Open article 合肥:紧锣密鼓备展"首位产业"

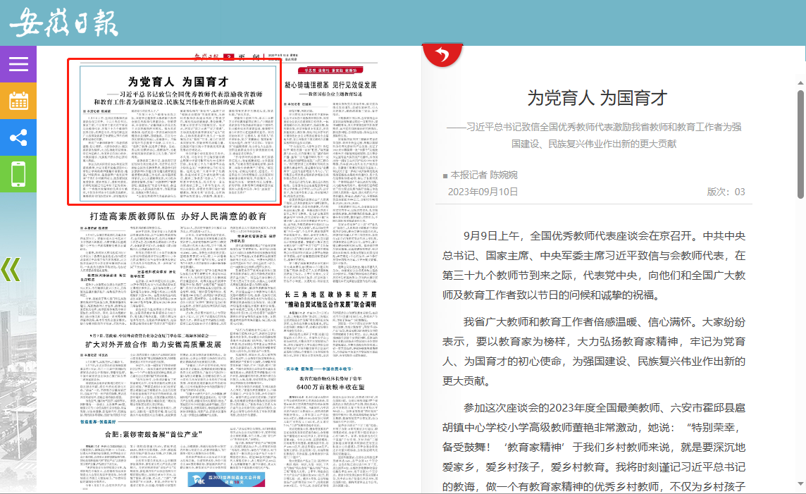tap(153, 434)
